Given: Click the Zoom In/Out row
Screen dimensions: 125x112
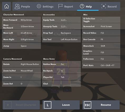Looking at the screenshot, I should click(x=21, y=71).
